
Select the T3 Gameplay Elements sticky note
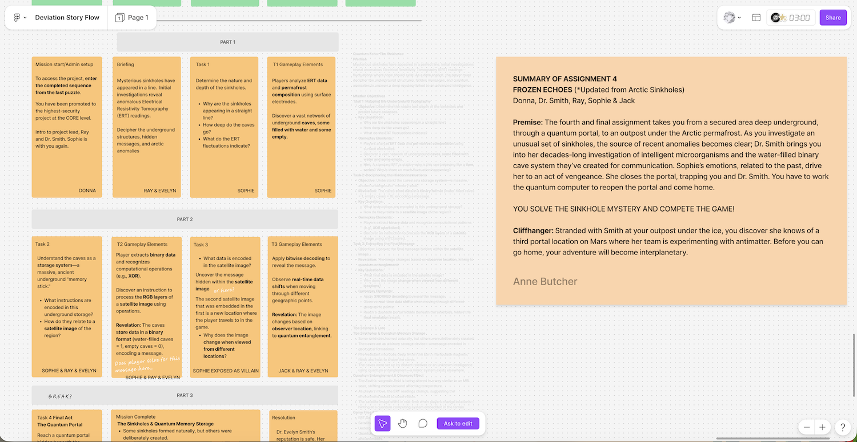click(302, 307)
